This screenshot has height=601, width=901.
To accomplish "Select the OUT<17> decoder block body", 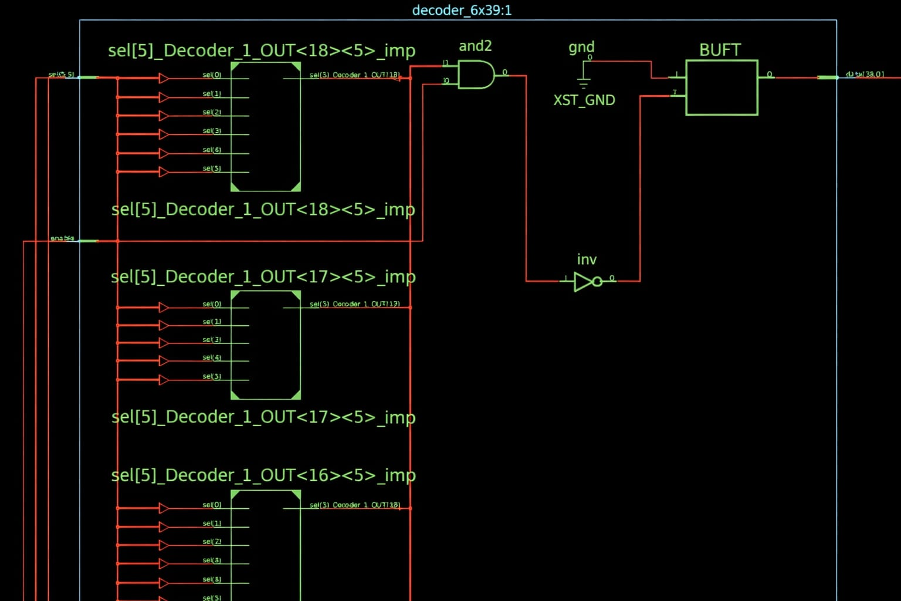I will tap(266, 345).
